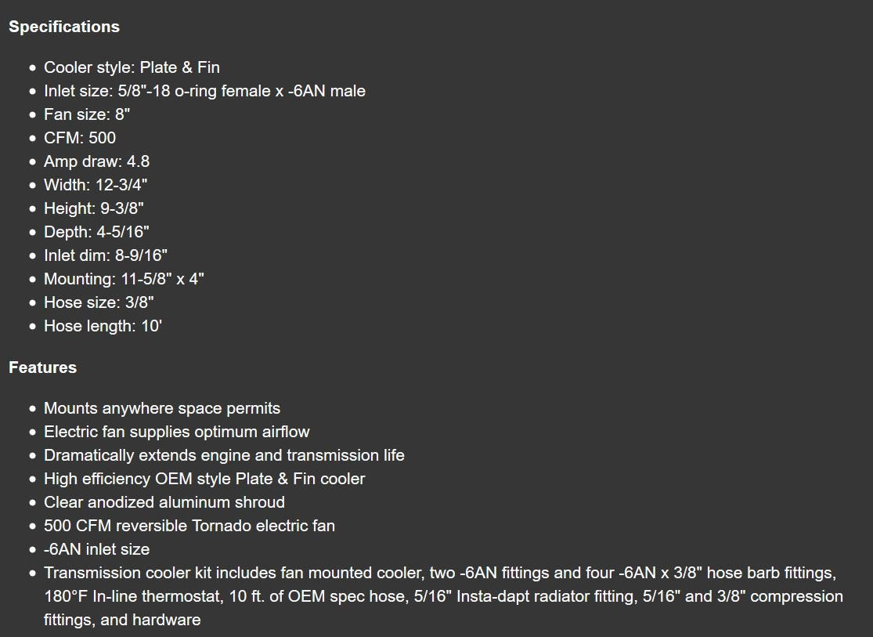Screen dimensions: 873x637
Task: Click "Dramatically extends engine and transmission life"
Action: [x=224, y=455]
